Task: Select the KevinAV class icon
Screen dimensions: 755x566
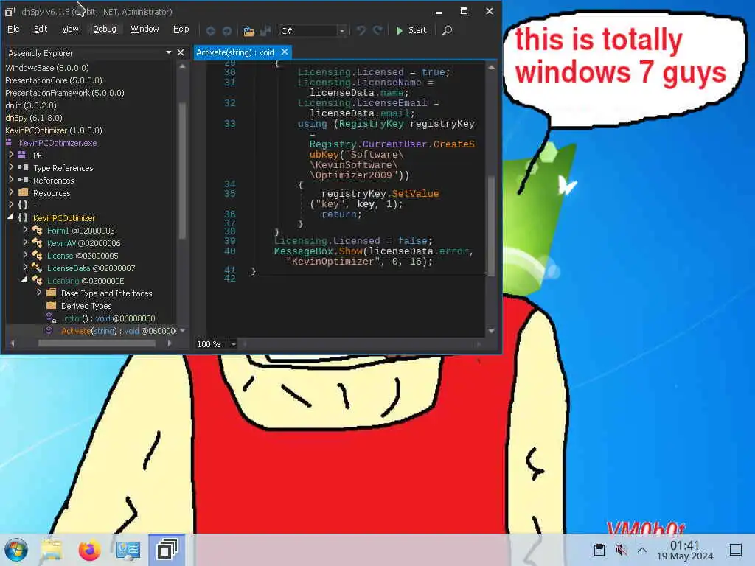Action: pos(37,242)
